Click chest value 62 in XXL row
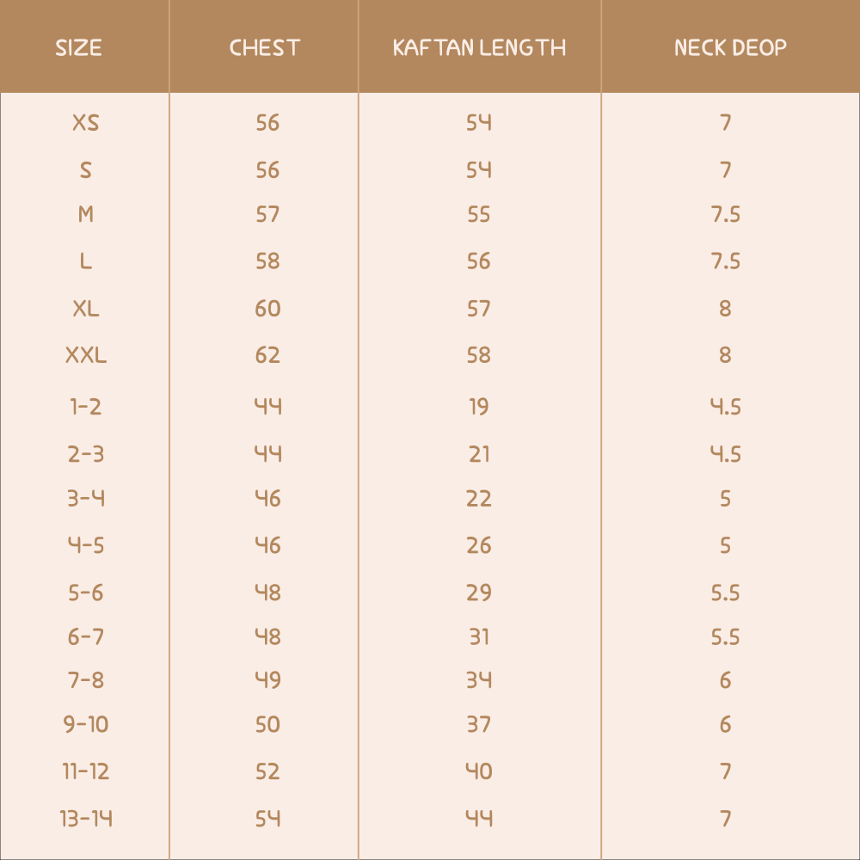Viewport: 860px width, 860px height. pyautogui.click(x=267, y=354)
